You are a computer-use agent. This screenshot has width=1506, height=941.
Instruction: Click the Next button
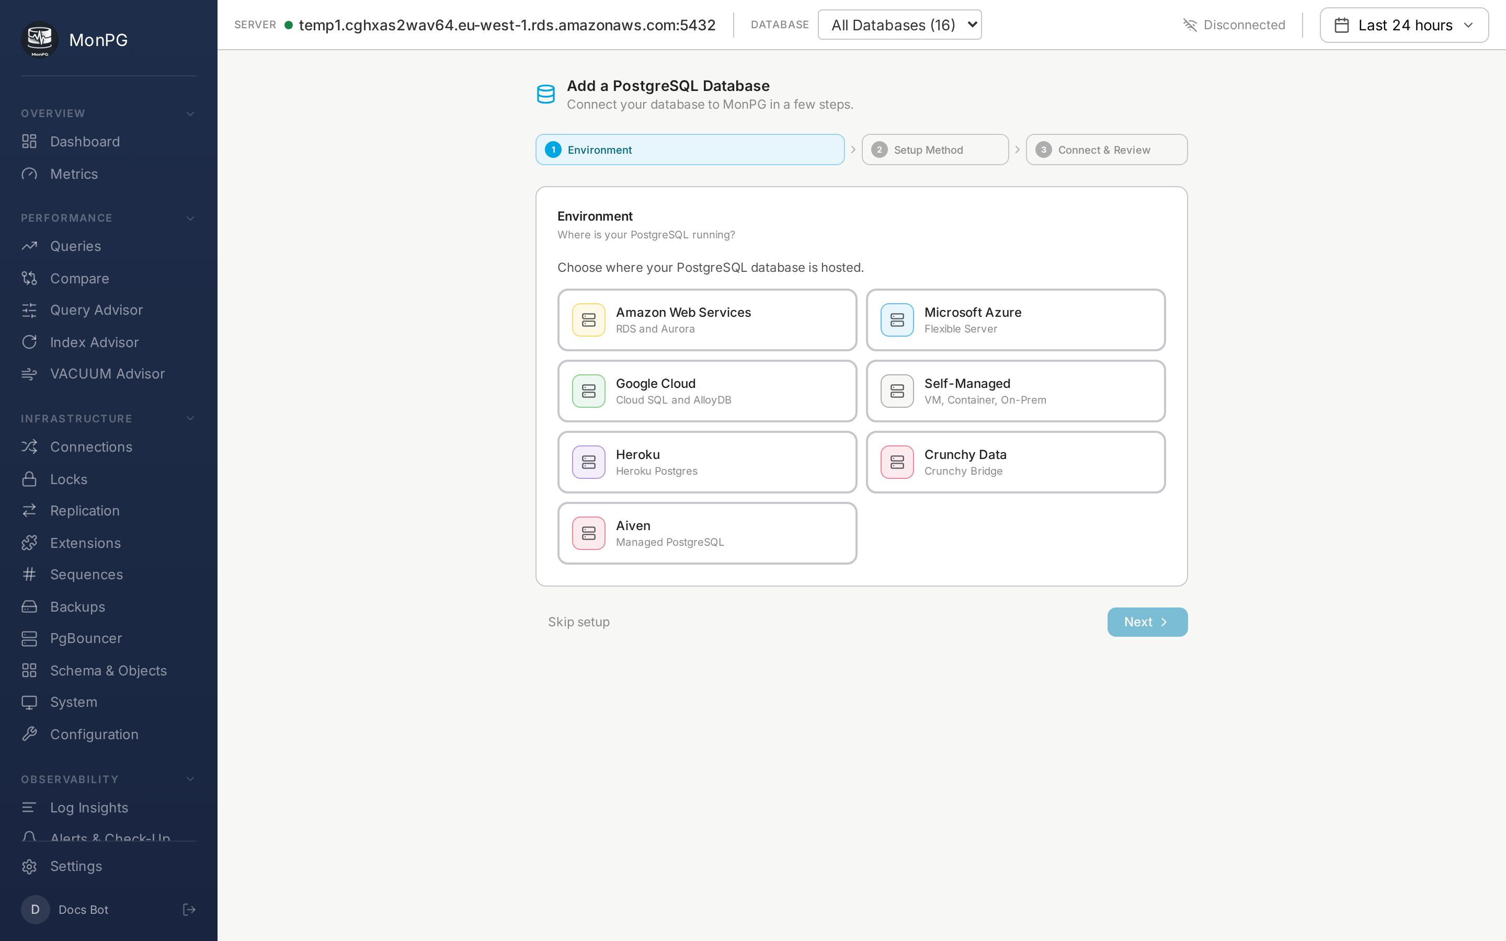point(1147,622)
